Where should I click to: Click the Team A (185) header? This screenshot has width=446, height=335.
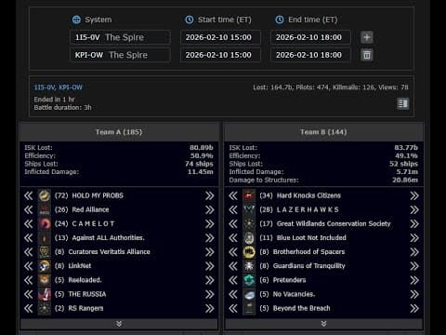coord(119,132)
